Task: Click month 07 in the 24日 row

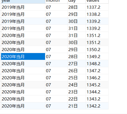Action: tap(56, 85)
